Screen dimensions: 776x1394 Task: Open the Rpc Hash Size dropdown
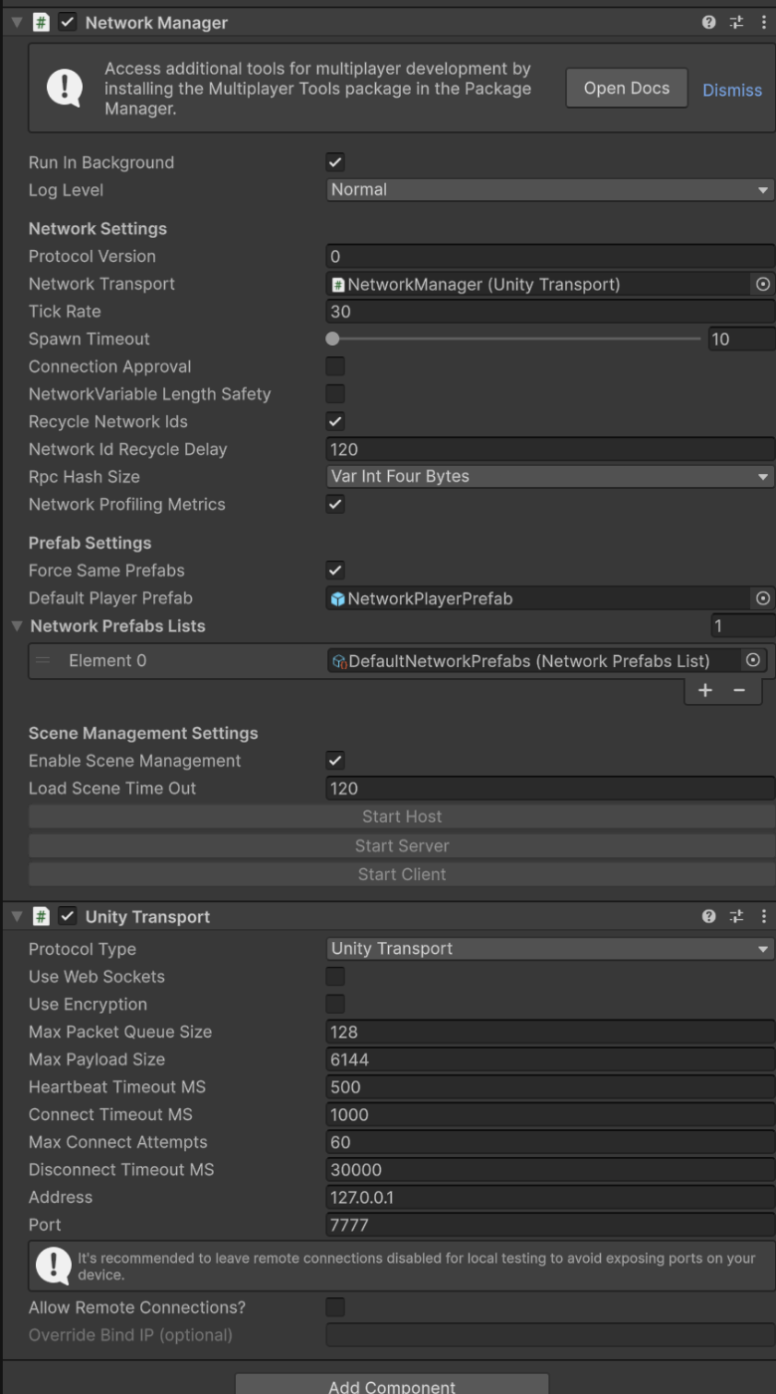coord(550,477)
